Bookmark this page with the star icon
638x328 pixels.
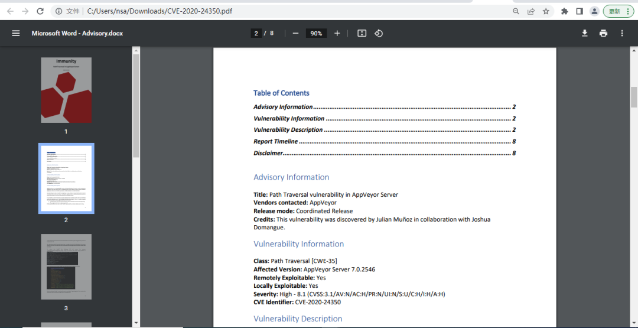[546, 11]
